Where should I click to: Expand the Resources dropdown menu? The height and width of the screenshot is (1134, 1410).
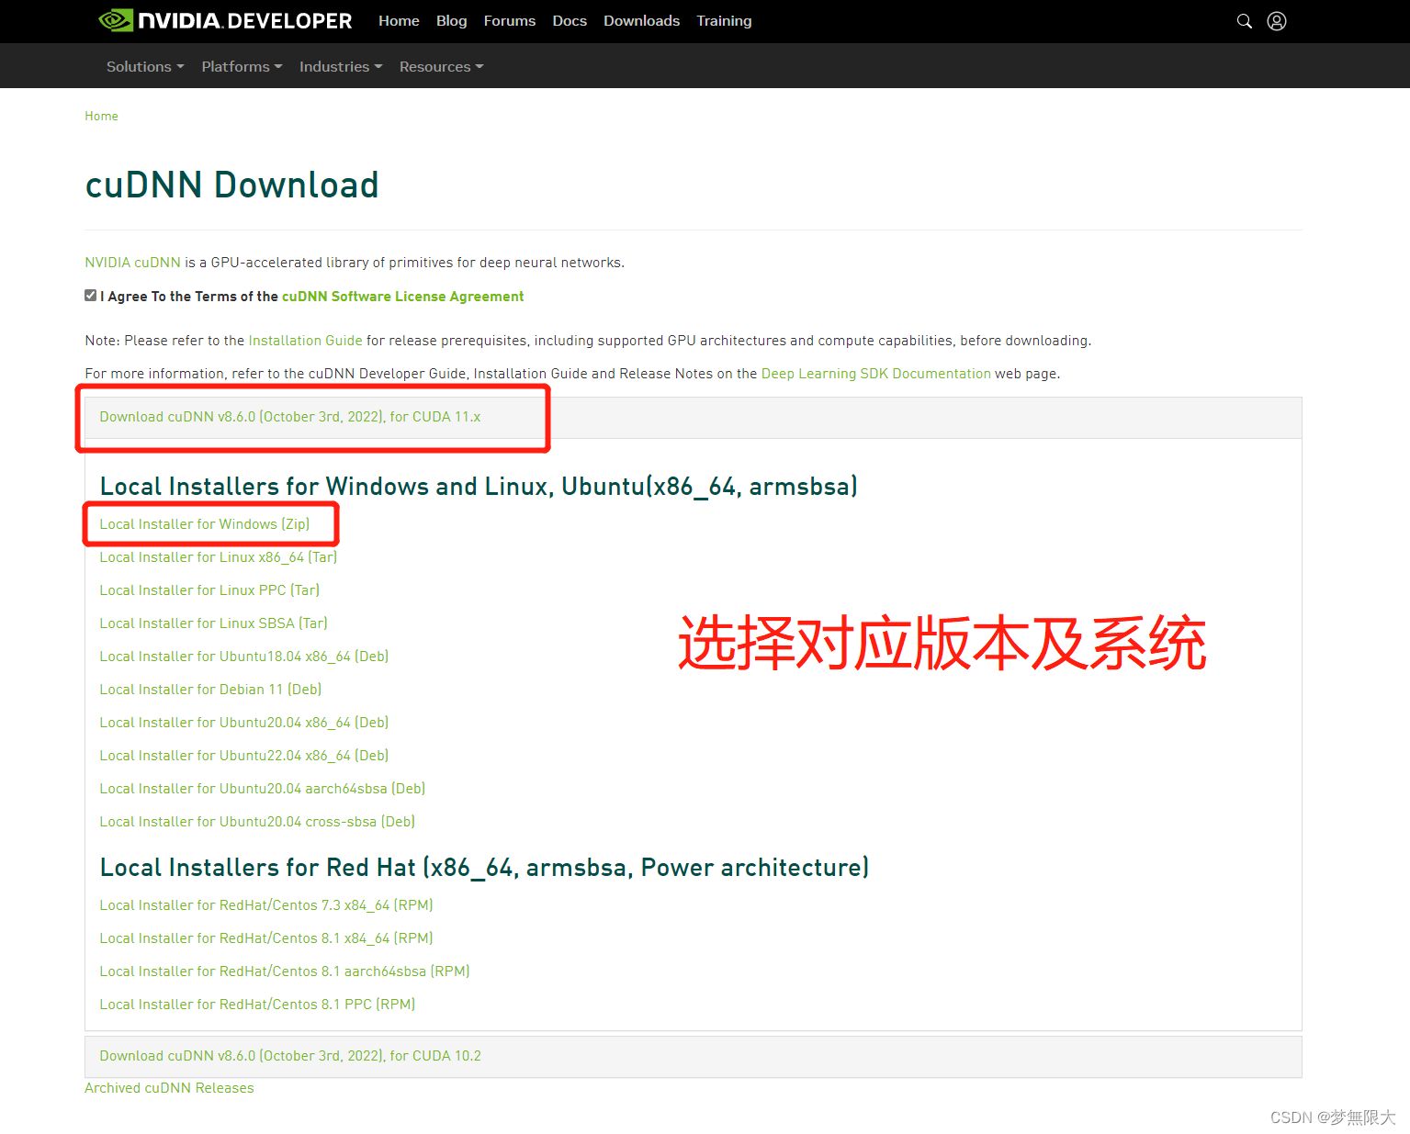[441, 66]
